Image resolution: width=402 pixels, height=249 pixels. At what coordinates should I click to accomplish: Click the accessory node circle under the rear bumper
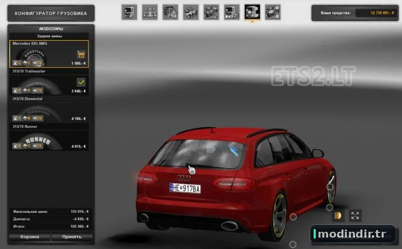[293, 244]
